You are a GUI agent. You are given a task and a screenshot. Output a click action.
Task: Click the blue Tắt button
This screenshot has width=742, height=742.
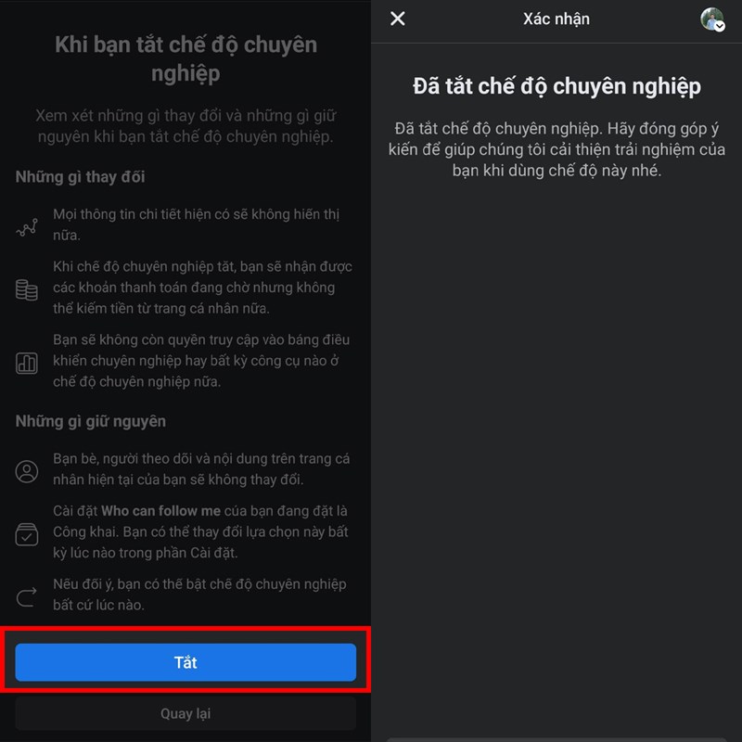click(185, 662)
